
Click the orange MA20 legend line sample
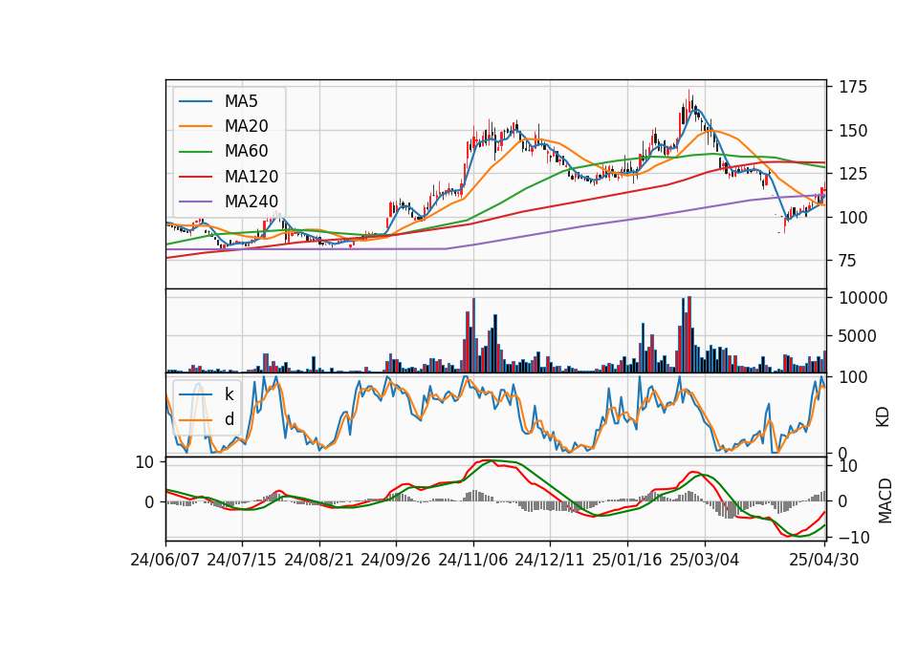[195, 126]
